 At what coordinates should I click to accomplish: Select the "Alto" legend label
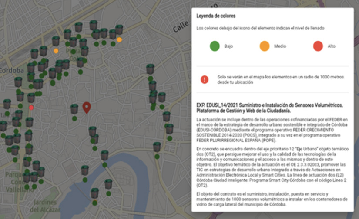pyautogui.click(x=331, y=46)
